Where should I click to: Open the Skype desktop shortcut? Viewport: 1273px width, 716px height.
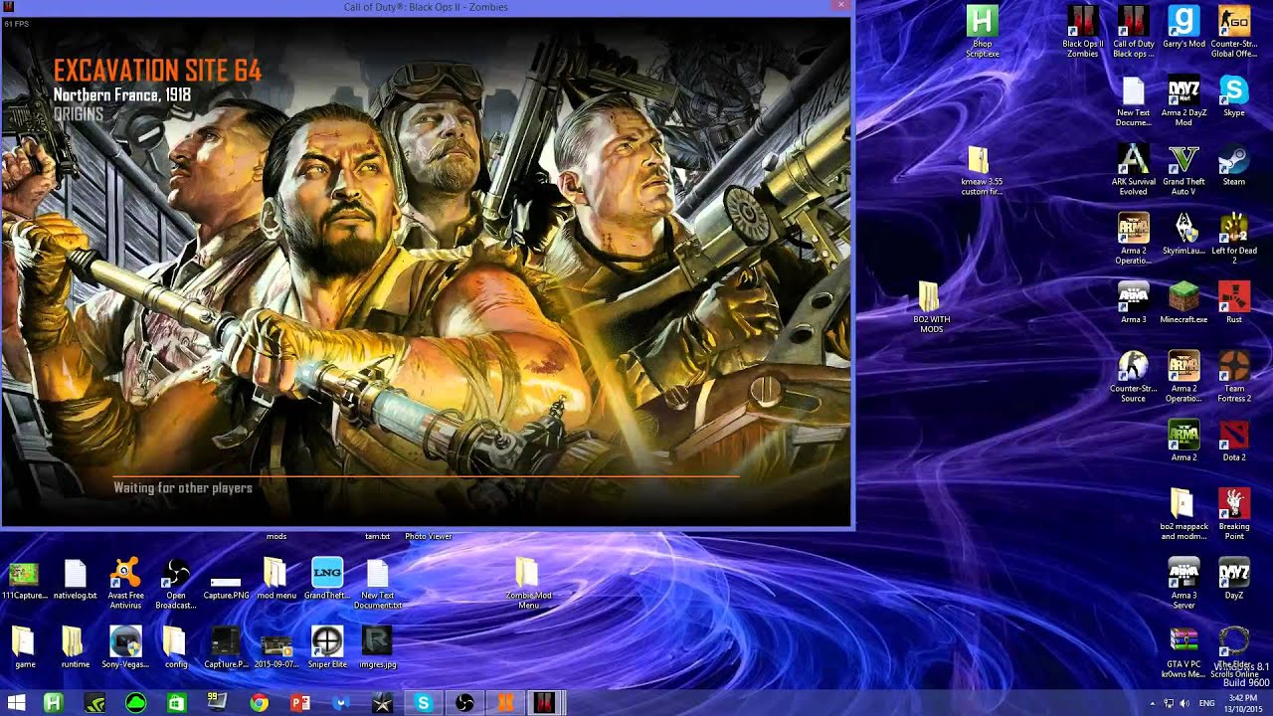pyautogui.click(x=1234, y=96)
